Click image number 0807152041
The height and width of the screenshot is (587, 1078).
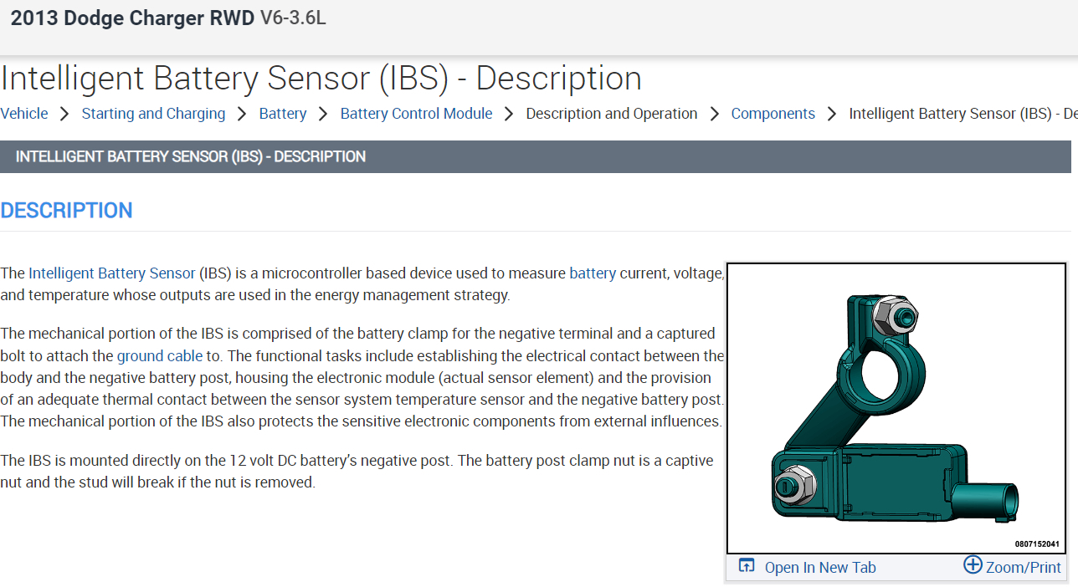tap(1037, 544)
